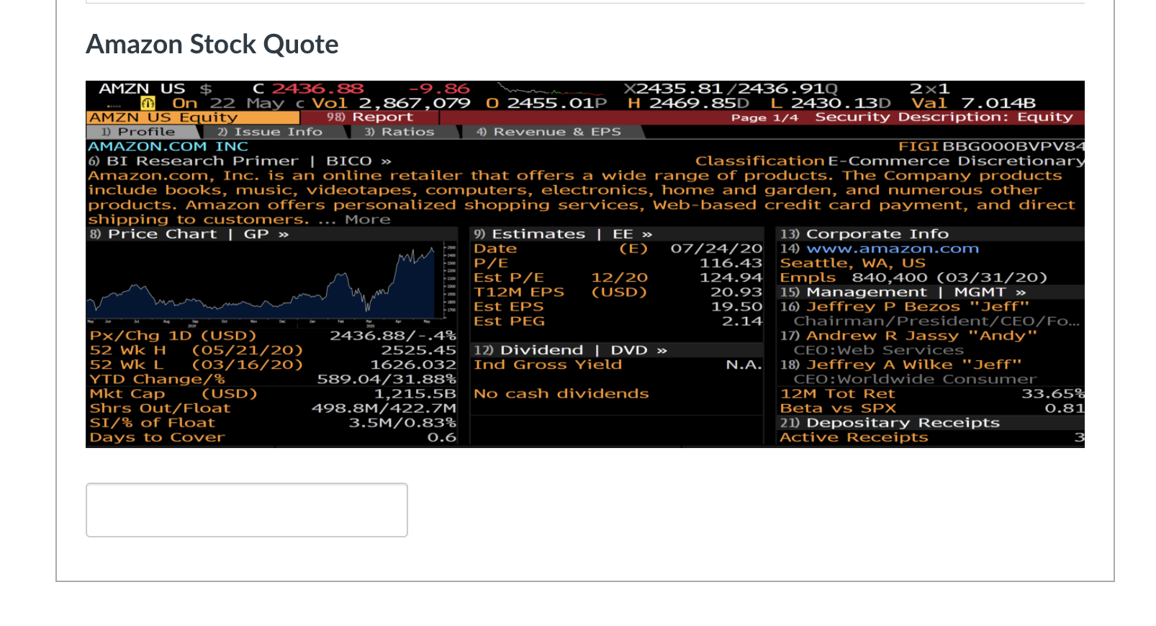
Task: Click the E-Commerce Discretionary classification
Action: click(956, 161)
